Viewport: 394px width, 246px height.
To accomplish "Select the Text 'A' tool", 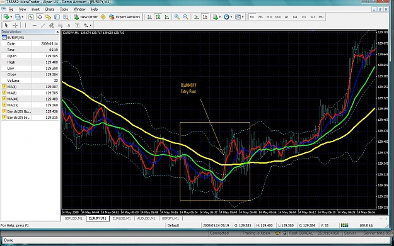I will tap(69, 25).
